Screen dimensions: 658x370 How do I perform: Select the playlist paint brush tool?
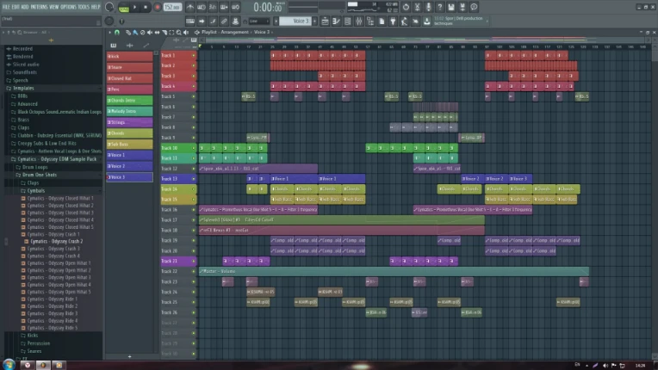(x=135, y=32)
